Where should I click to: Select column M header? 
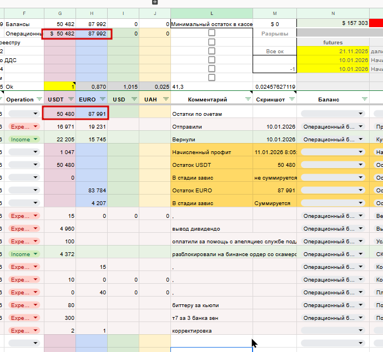pyautogui.click(x=275, y=13)
